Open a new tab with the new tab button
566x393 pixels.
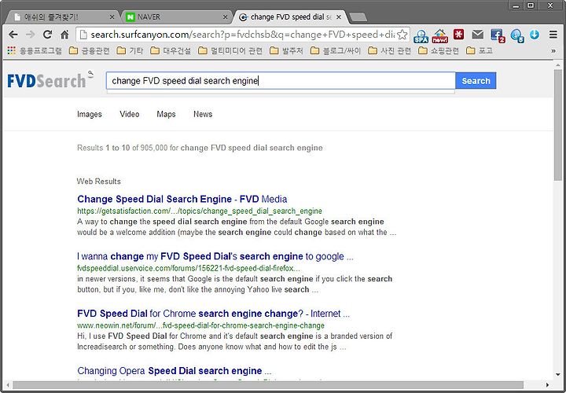[358, 17]
